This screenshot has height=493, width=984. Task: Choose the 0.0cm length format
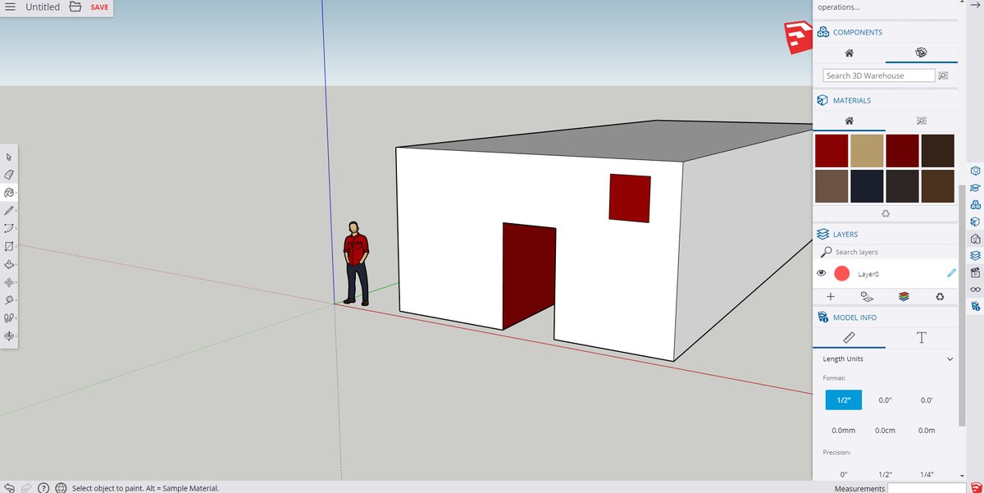coord(885,430)
